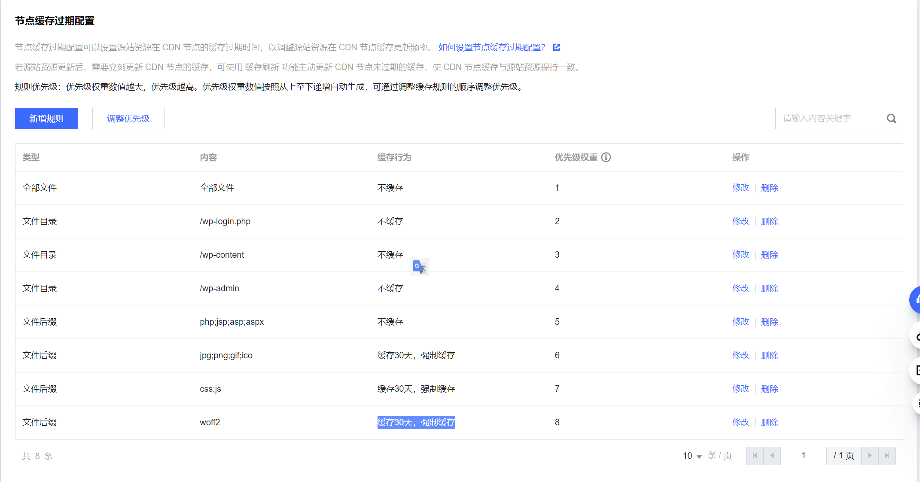This screenshot has width=920, height=482.
Task: Click the search magnifier icon
Action: coord(891,119)
